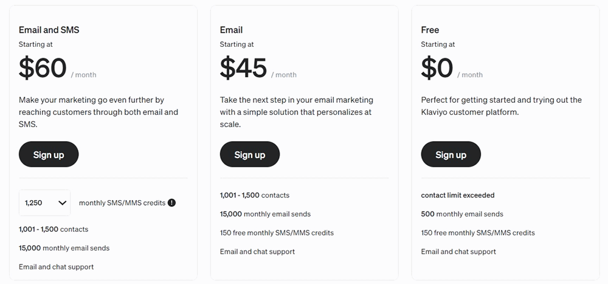Click the Free plan description about Klaviyo platform

pos(501,106)
